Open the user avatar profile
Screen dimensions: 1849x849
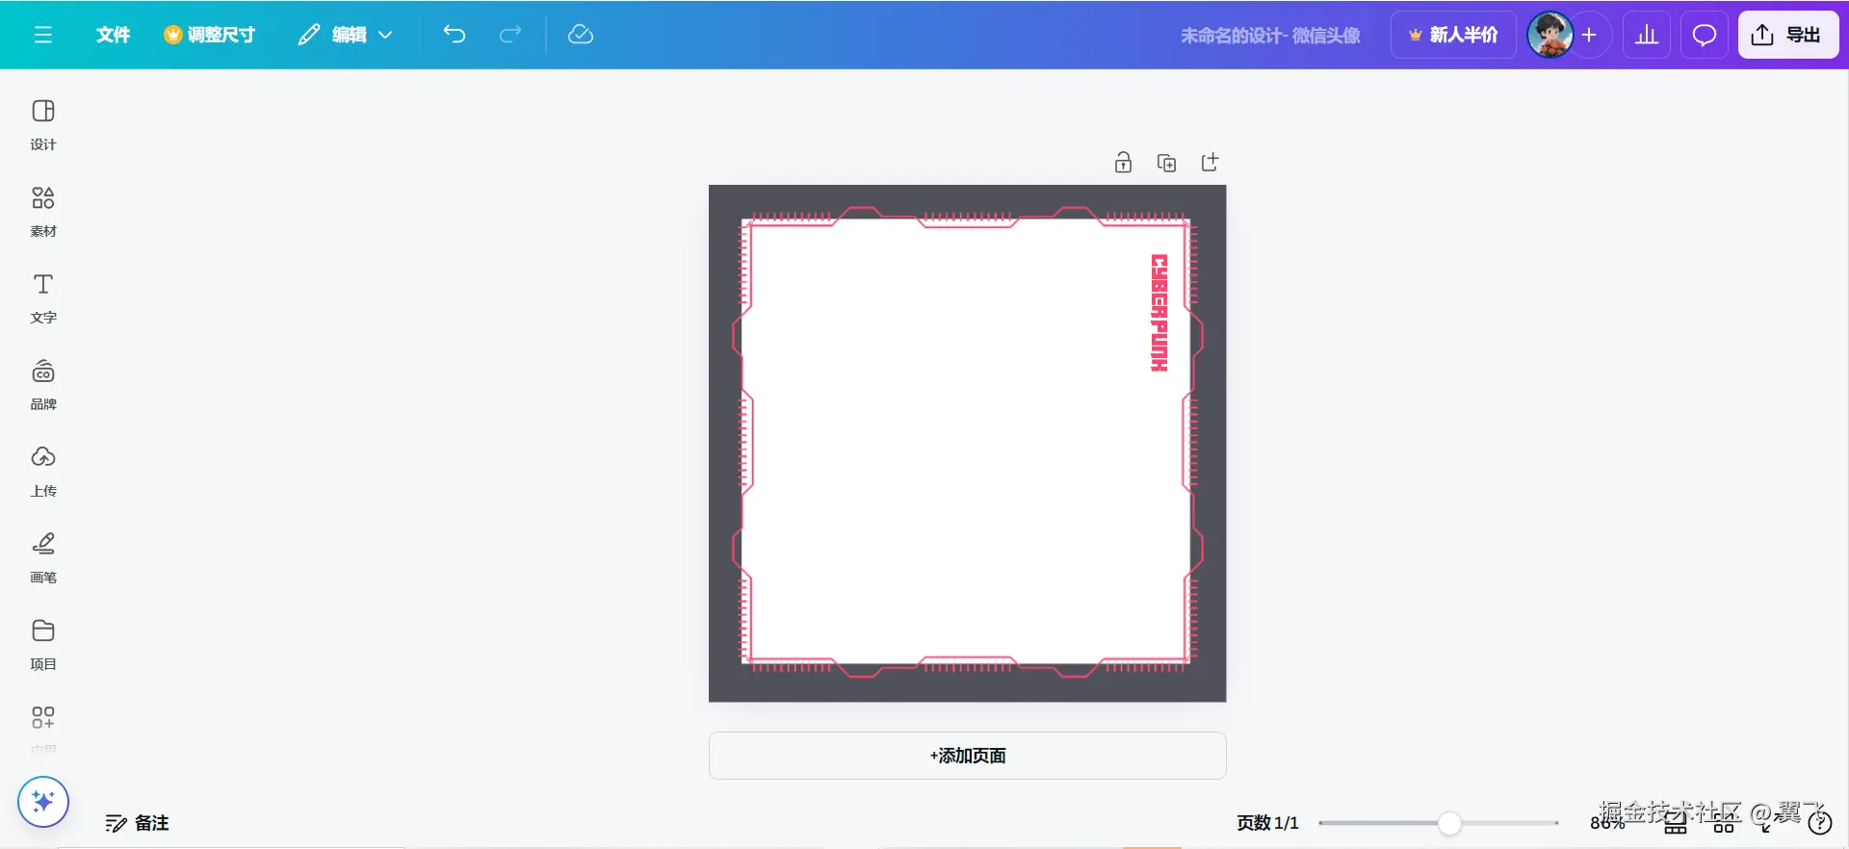[x=1550, y=35]
